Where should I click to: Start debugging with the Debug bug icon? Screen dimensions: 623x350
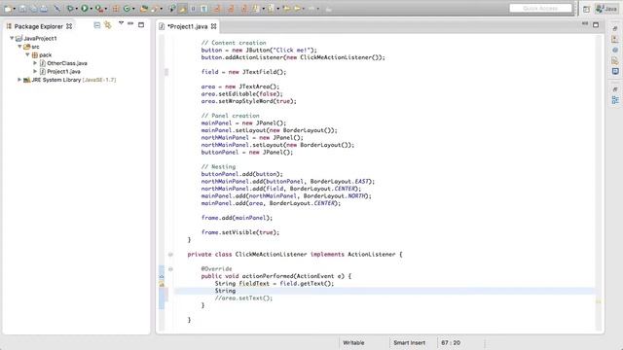coord(70,9)
